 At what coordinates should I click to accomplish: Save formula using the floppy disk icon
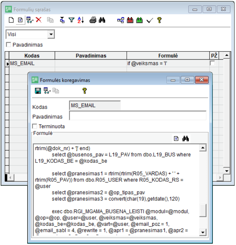[38, 91]
